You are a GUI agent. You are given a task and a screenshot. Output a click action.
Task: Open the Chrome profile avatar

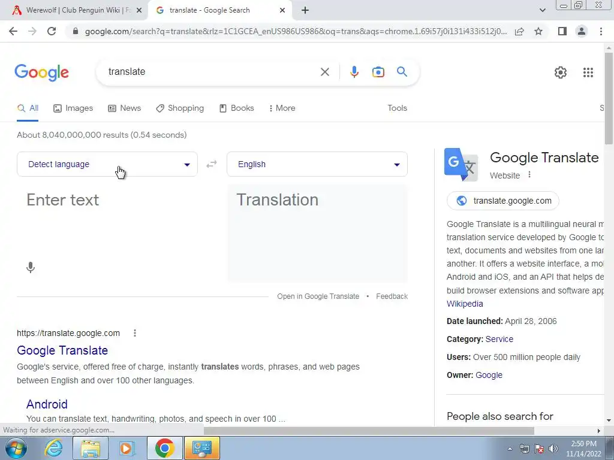[582, 31]
